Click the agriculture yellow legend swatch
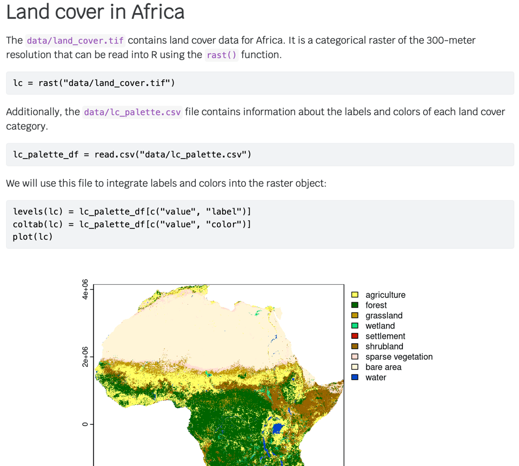This screenshot has width=519, height=466. (355, 295)
